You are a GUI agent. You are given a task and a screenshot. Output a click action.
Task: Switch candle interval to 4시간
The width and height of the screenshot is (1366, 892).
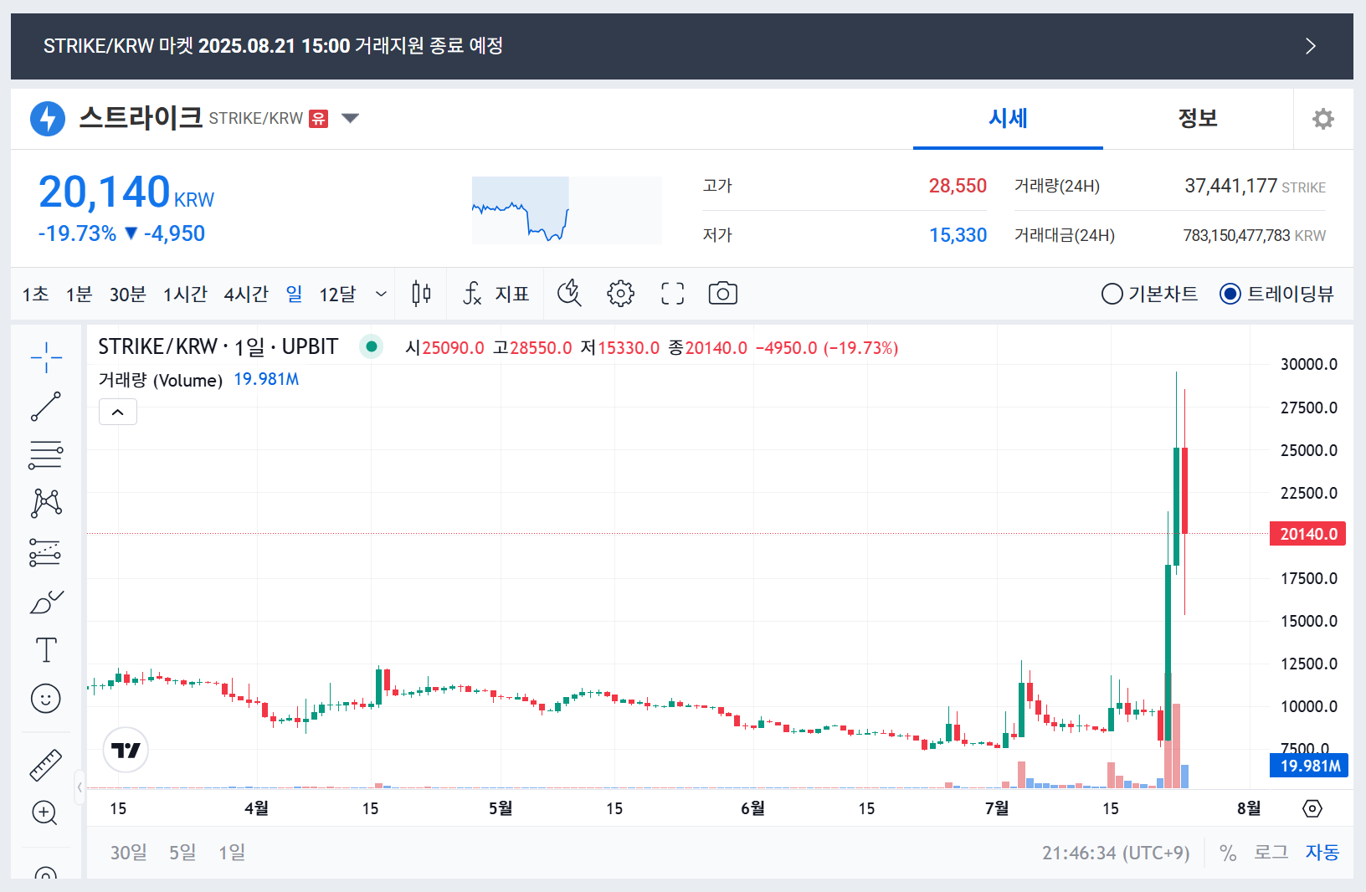[245, 294]
